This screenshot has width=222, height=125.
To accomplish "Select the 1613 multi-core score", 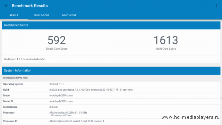I will (166, 40).
